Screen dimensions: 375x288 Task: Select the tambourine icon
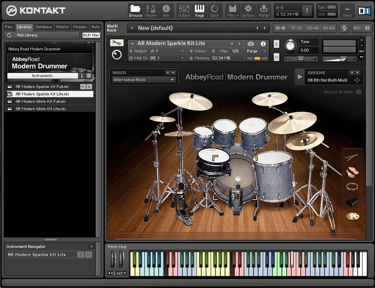coord(352,186)
